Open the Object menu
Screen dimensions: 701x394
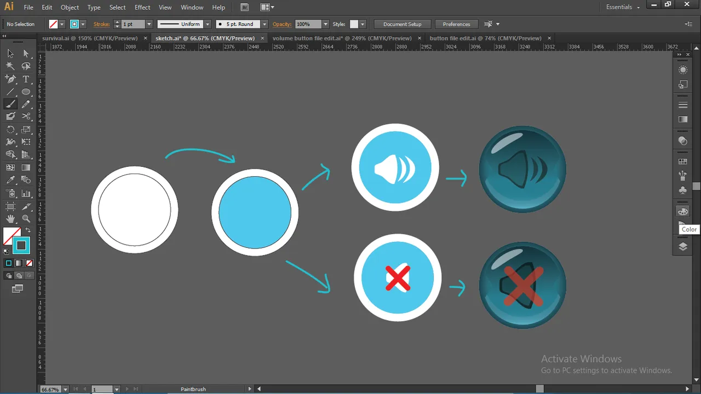[x=70, y=7]
